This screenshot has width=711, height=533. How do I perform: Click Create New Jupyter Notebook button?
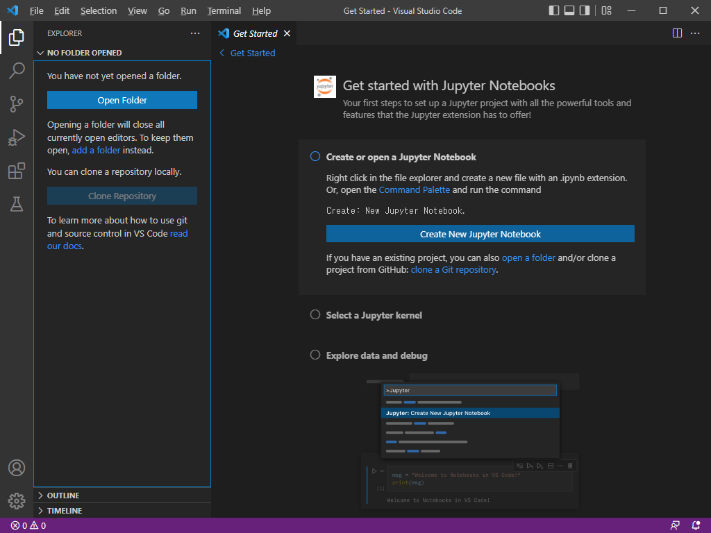pos(480,234)
